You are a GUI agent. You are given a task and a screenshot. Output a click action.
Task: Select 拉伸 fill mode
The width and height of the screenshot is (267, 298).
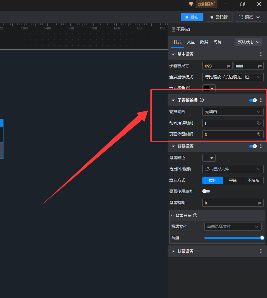coord(213,180)
